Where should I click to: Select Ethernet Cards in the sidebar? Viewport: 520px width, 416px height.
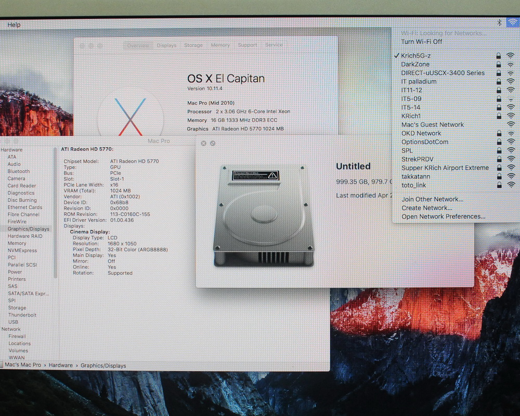tap(25, 207)
